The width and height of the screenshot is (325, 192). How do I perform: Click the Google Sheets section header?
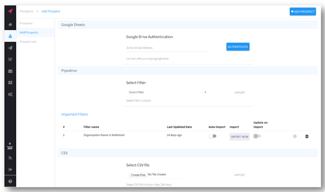click(188, 25)
